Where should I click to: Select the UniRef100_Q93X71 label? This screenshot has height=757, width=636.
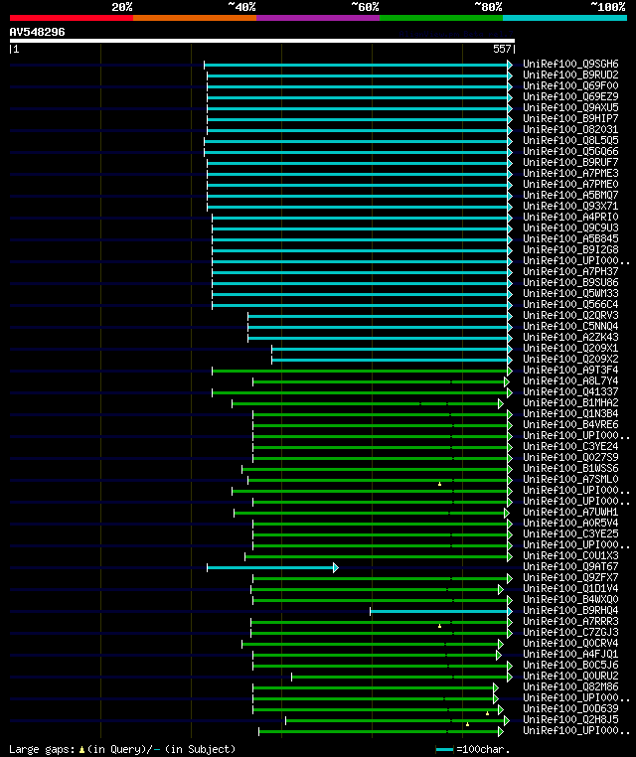click(570, 206)
